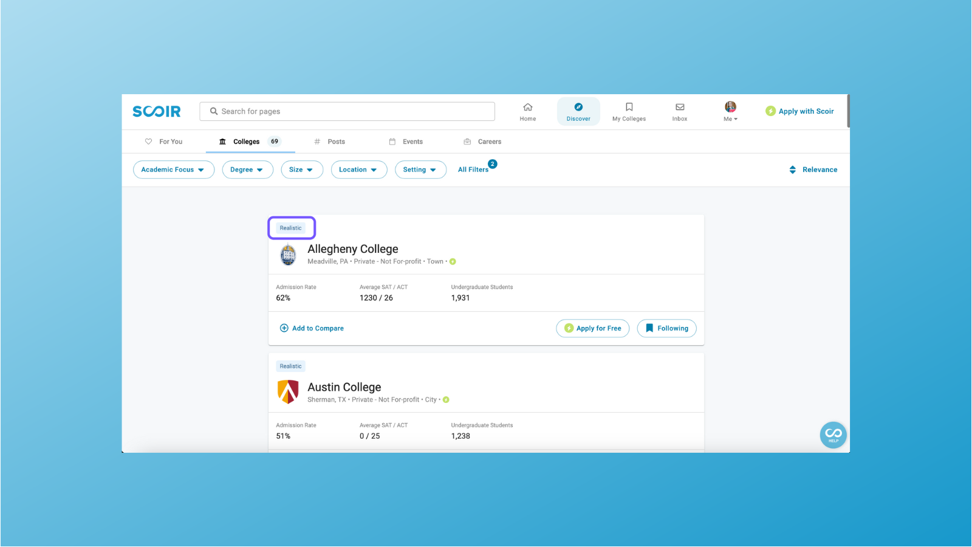Click the Realistic badge on Allegheny College
The height and width of the screenshot is (547, 972).
tap(291, 227)
